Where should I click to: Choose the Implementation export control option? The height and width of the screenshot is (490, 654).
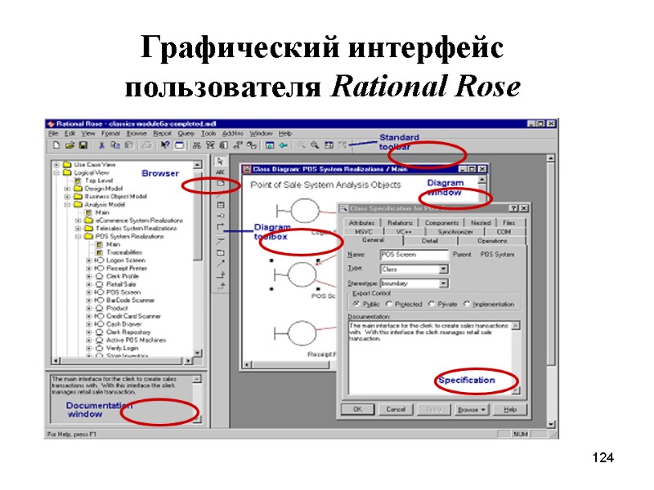click(468, 304)
